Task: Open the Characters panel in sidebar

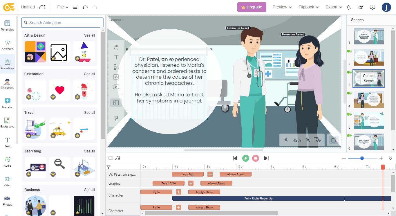Action: click(x=7, y=83)
